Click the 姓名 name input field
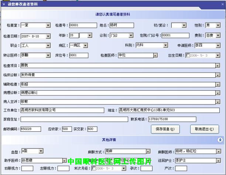The width and height of the screenshot is (226, 175). coord(121,26)
